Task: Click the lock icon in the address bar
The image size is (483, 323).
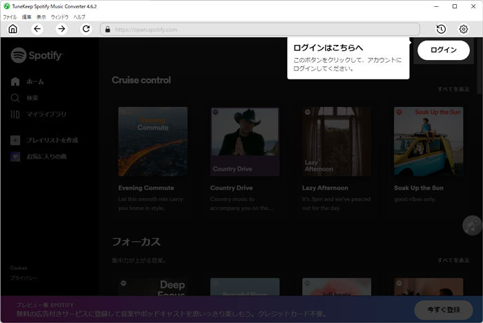Action: point(108,30)
